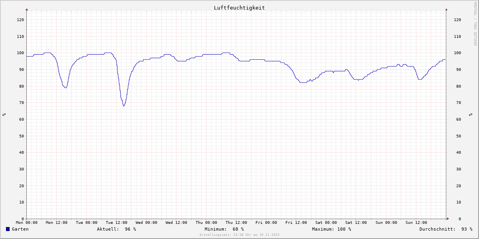Click the Fri 00:00 axis label
The image size is (479, 239).
pyautogui.click(x=266, y=223)
